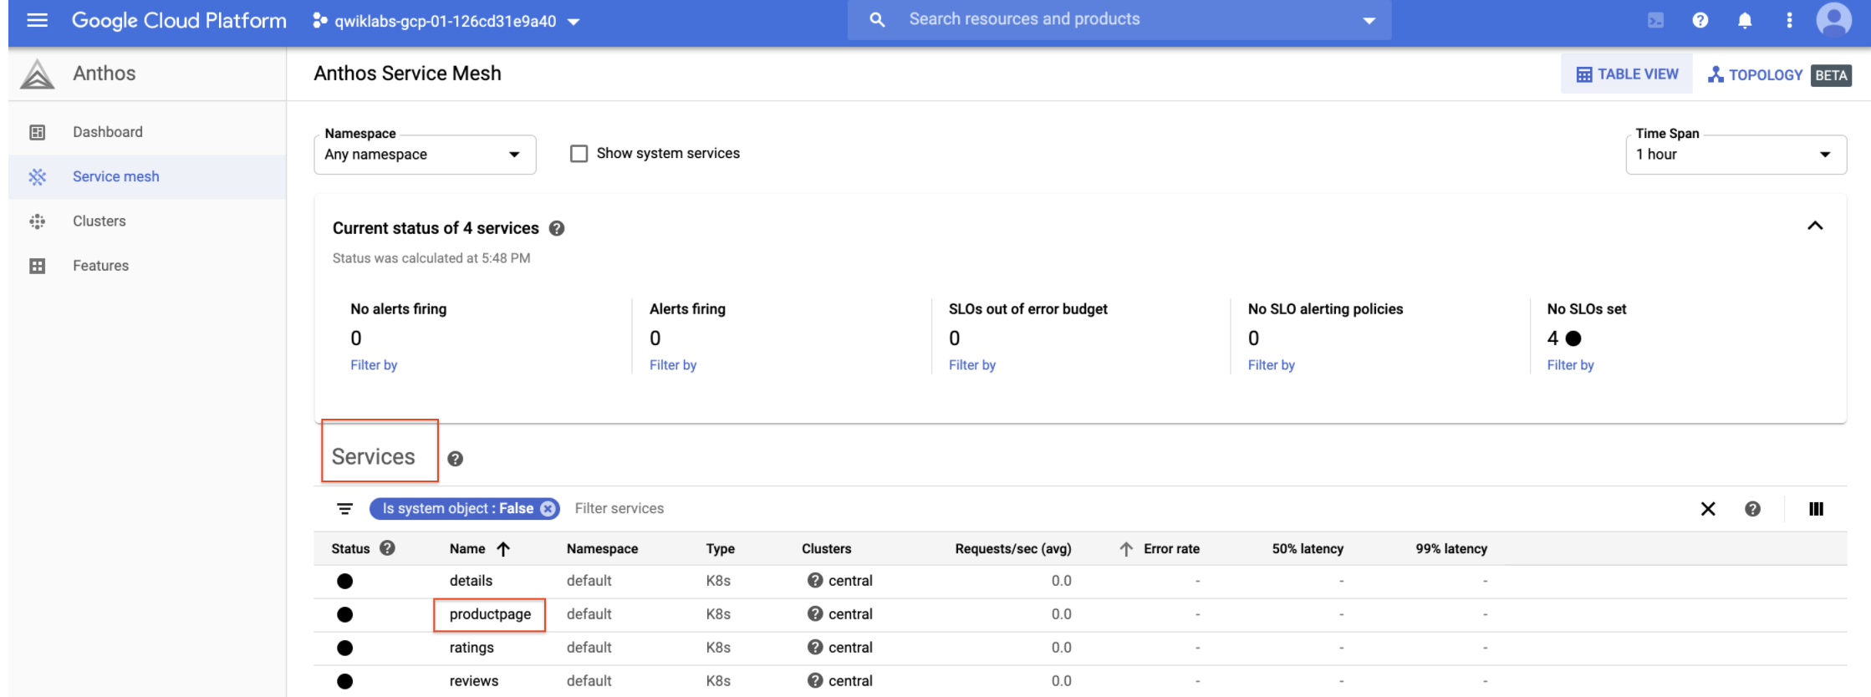Screen dimensions: 1871x697
Task: Open the user account avatar
Action: point(1834,19)
